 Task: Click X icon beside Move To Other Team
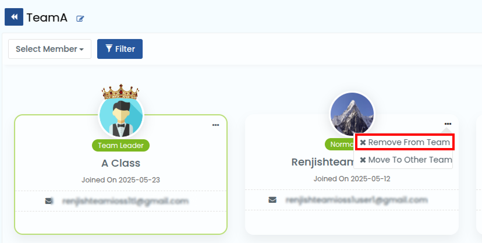point(363,160)
